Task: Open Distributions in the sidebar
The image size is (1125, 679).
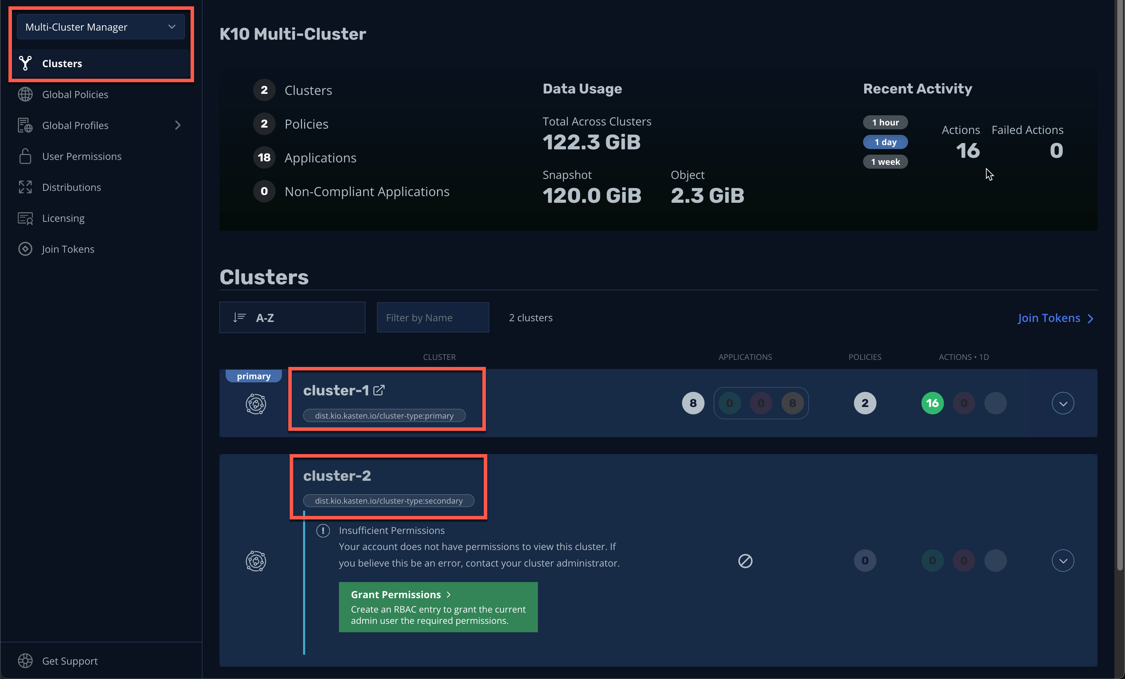Action: click(x=71, y=187)
